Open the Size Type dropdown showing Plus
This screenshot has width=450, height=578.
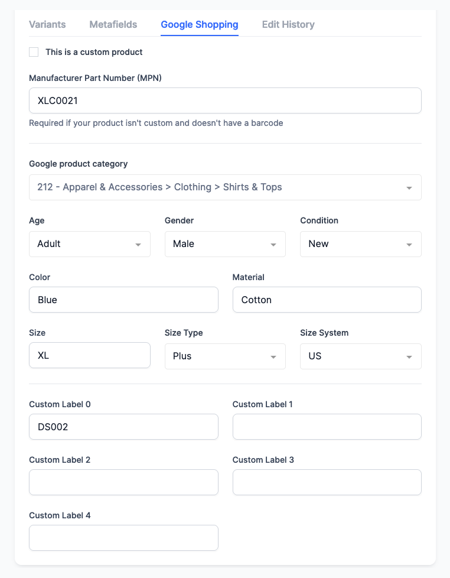(225, 356)
